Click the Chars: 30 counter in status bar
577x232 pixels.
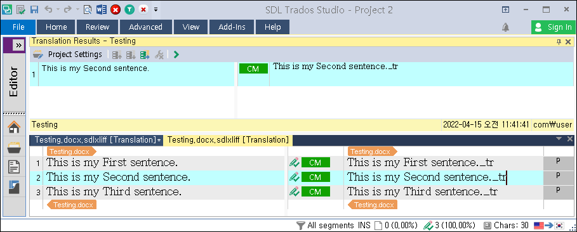pos(506,225)
